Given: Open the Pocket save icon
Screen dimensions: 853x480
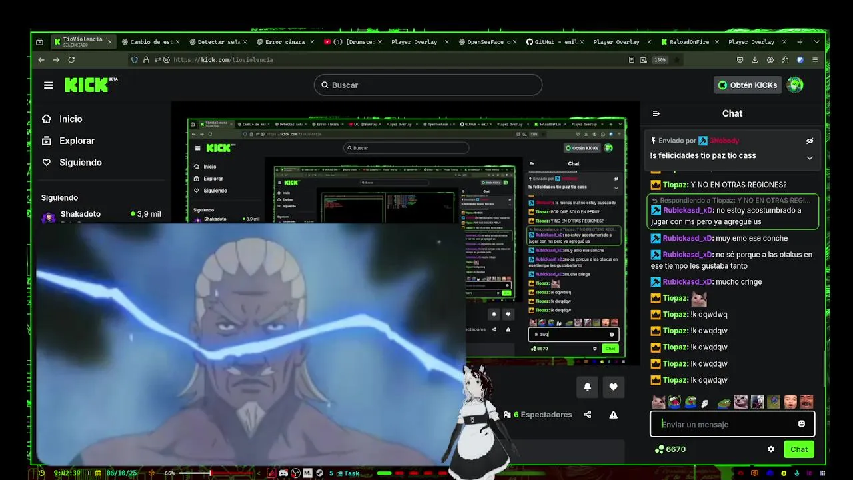Looking at the screenshot, I should pos(740,60).
